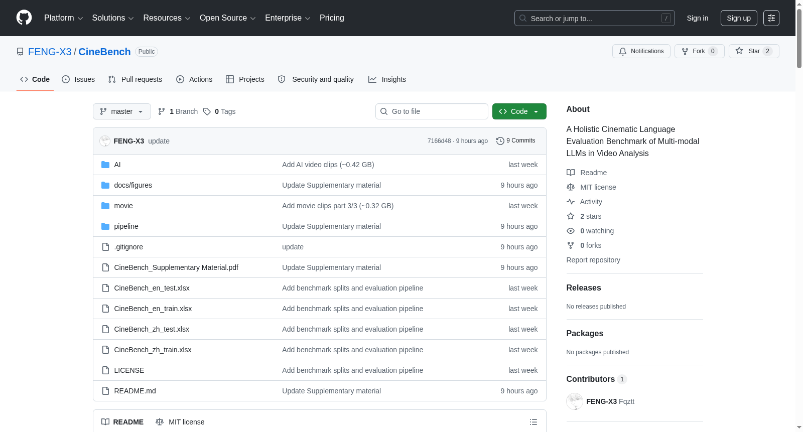Open the FENG-X3 owner link in the title
The image size is (803, 432).
point(50,52)
